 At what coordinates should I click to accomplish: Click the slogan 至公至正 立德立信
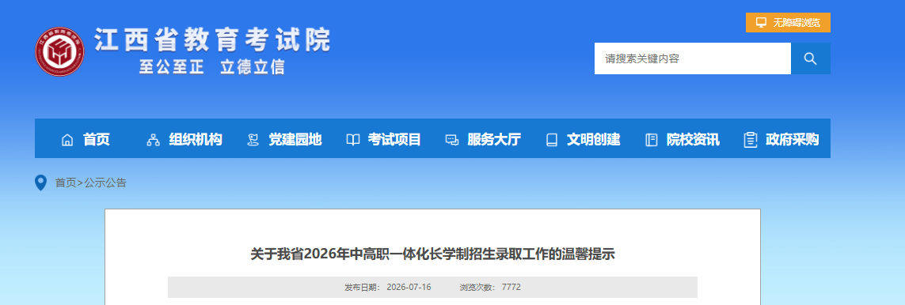pyautogui.click(x=212, y=67)
